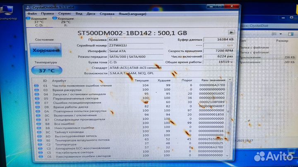
Task: Toggle the preview pane icon in Explorer window
Action: [291, 34]
